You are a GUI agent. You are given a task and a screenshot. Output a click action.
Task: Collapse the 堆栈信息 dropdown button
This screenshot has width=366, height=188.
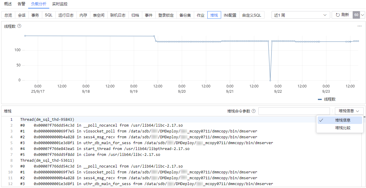point(349,111)
